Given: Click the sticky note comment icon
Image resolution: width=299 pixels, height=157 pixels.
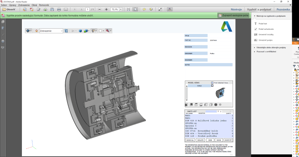Looking at the screenshot, I should [x=144, y=9].
